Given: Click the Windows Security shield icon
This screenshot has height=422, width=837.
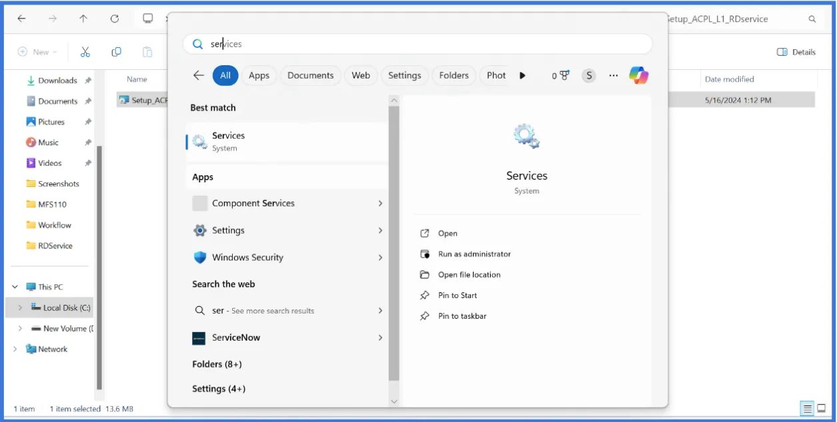Looking at the screenshot, I should coord(200,258).
